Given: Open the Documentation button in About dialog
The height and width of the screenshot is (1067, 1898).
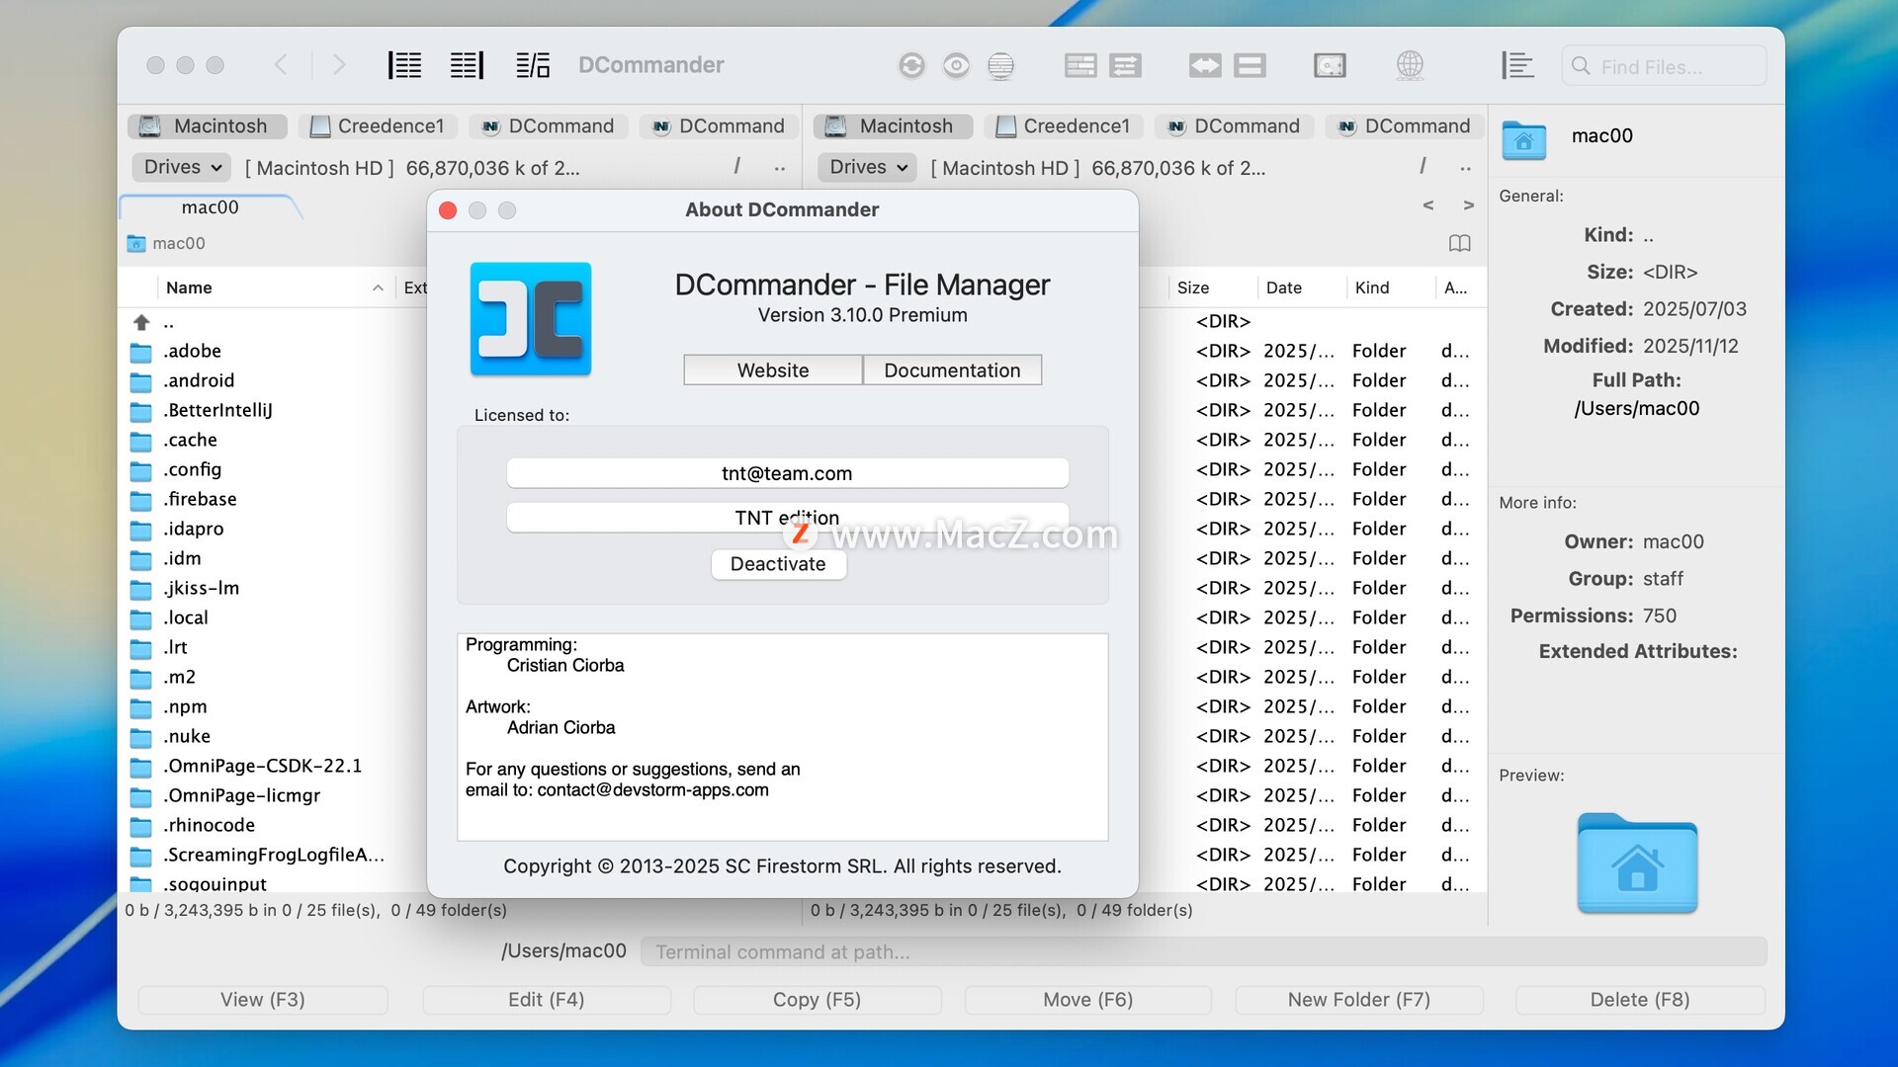Looking at the screenshot, I should click(951, 369).
